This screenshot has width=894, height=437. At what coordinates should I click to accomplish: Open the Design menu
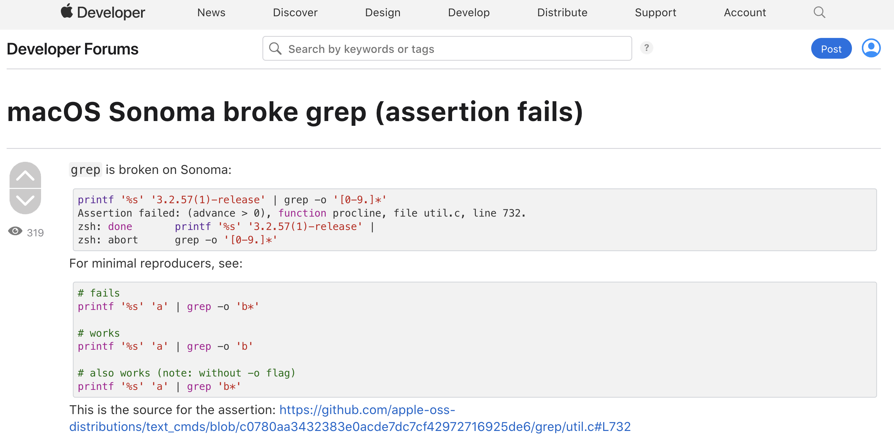click(382, 12)
